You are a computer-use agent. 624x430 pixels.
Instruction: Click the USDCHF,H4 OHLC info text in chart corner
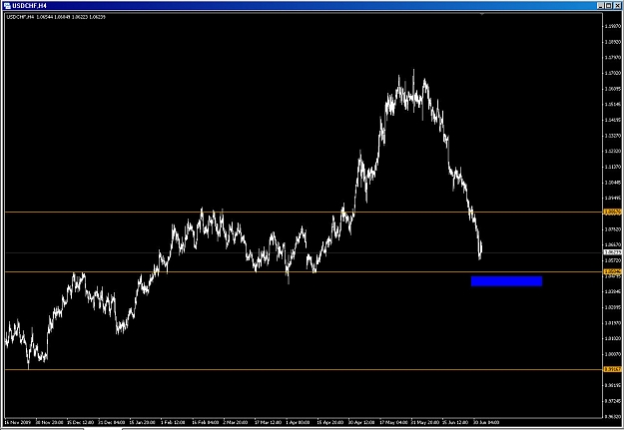point(56,17)
